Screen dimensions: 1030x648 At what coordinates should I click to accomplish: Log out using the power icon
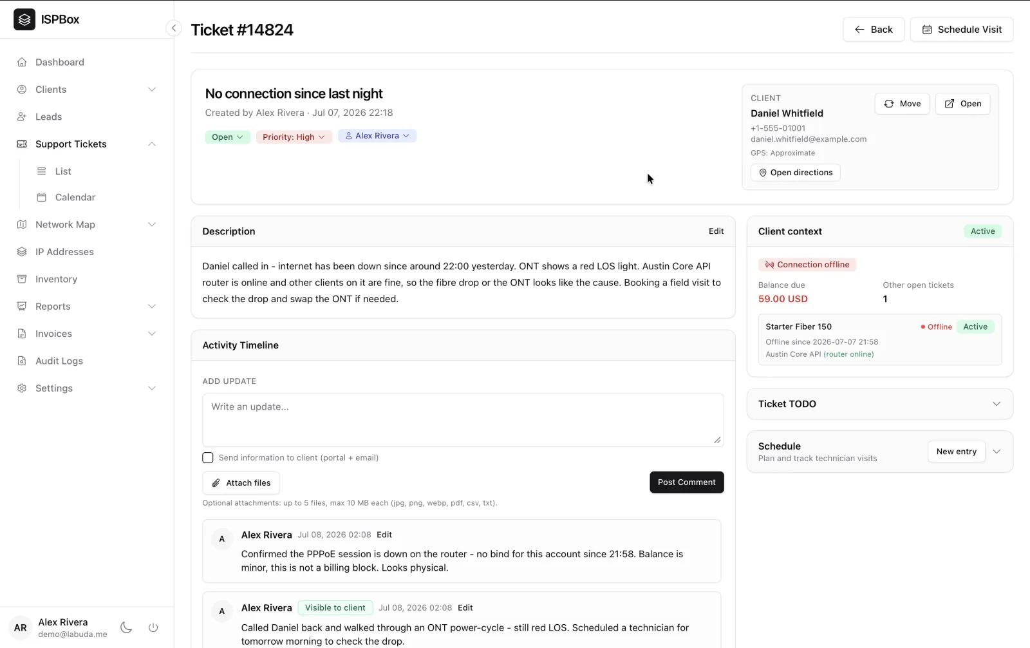[153, 627]
